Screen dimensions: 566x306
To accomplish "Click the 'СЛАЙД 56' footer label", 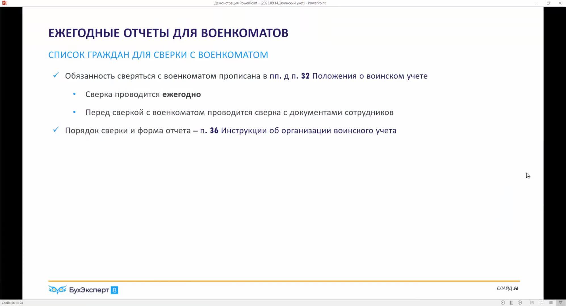I will click(507, 288).
